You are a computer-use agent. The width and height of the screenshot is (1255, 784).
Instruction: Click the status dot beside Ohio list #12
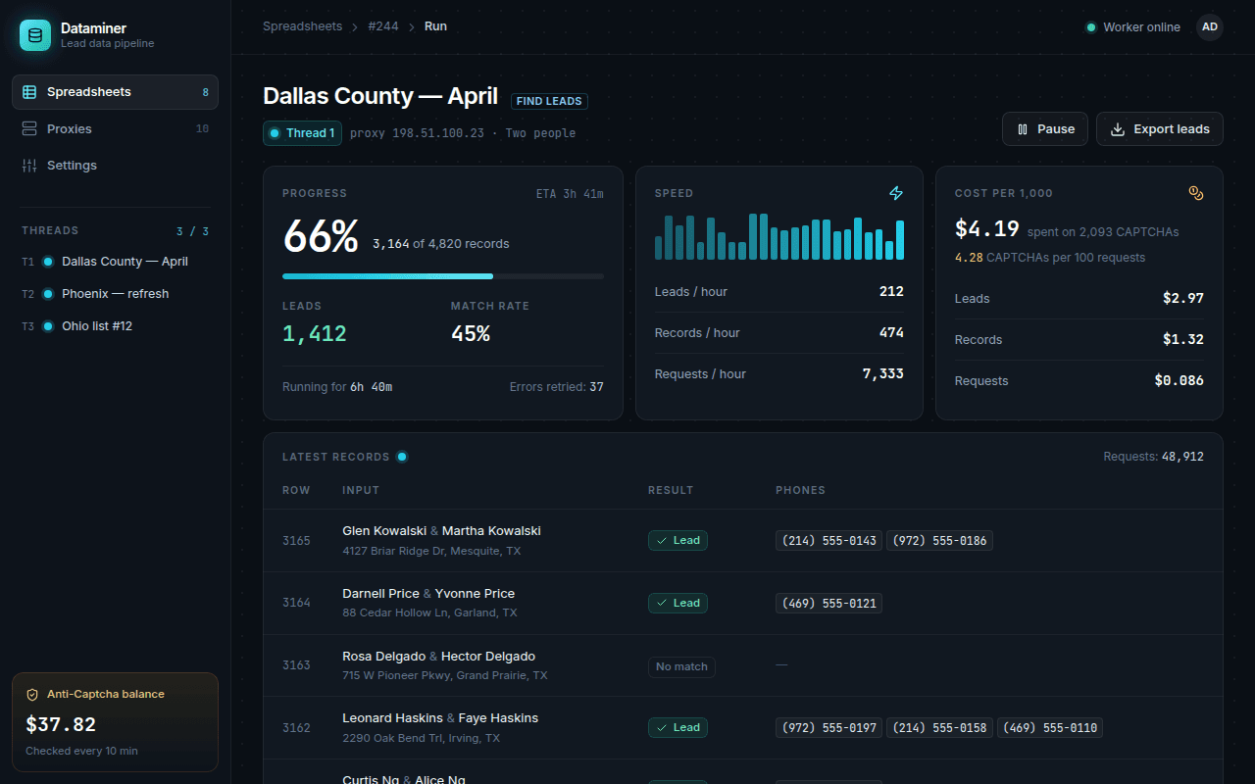[x=48, y=326]
